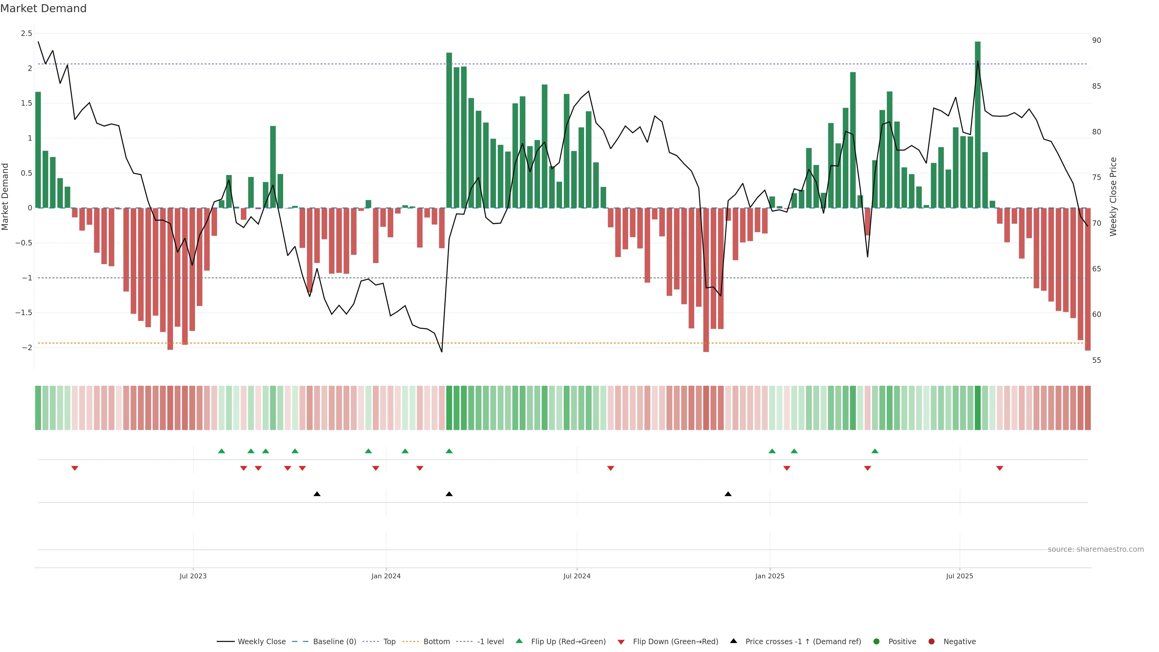Click the Jul 2025 x-axis label
The width and height of the screenshot is (1159, 652).
pyautogui.click(x=959, y=576)
